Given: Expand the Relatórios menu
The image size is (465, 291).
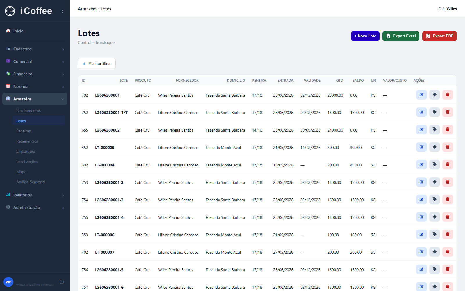Looking at the screenshot, I should [35, 195].
